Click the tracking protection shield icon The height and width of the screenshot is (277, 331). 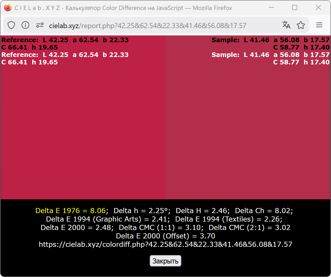tap(11, 25)
